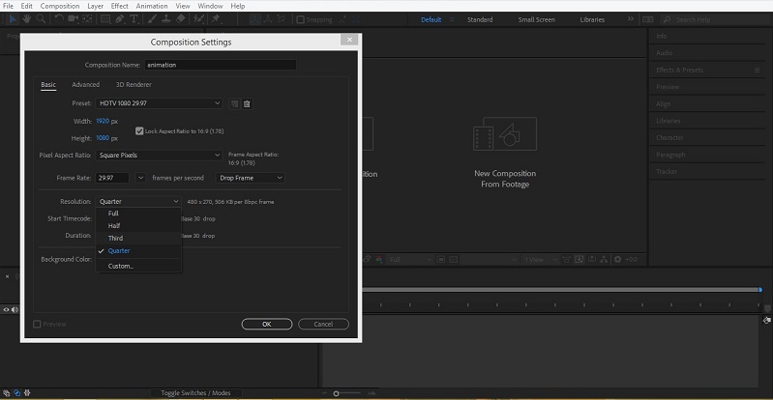
Task: Open the Effect menu
Action: (x=119, y=6)
